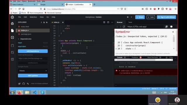Click the JavaScript language mode in status bar
Viewport: 187px width, 105px height.
click(173, 89)
